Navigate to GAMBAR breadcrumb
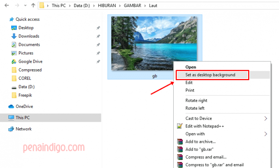 click(x=133, y=5)
